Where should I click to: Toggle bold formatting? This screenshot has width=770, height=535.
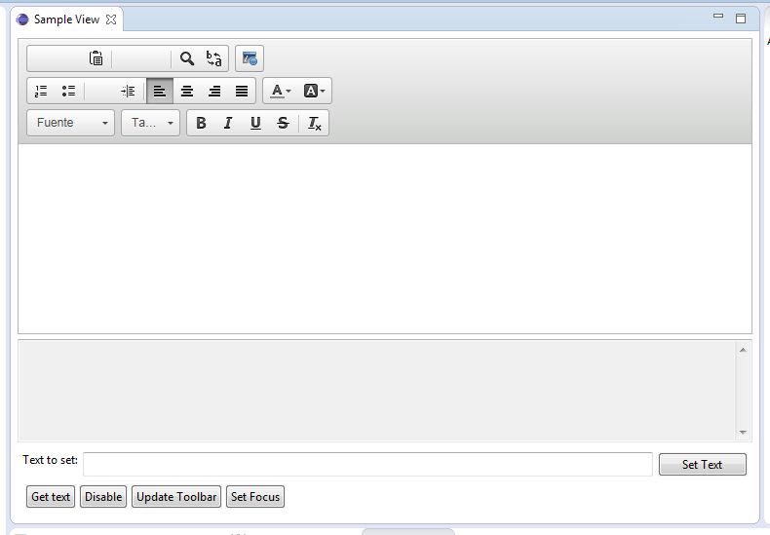click(x=201, y=123)
